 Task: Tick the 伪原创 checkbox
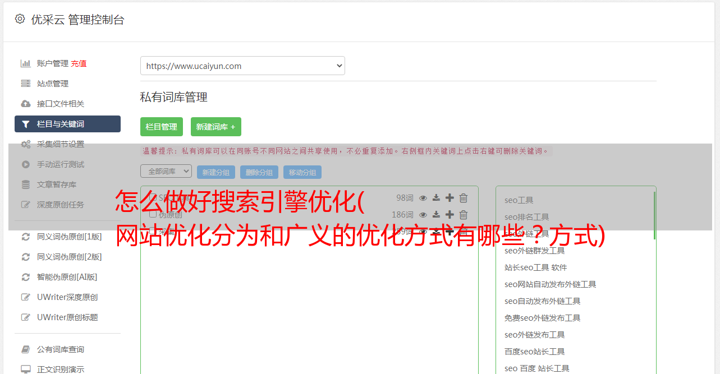[153, 214]
